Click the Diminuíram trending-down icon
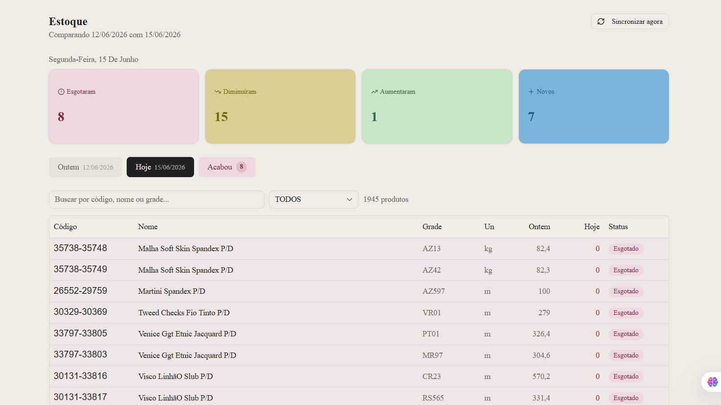The height and width of the screenshot is (405, 721). point(217,91)
